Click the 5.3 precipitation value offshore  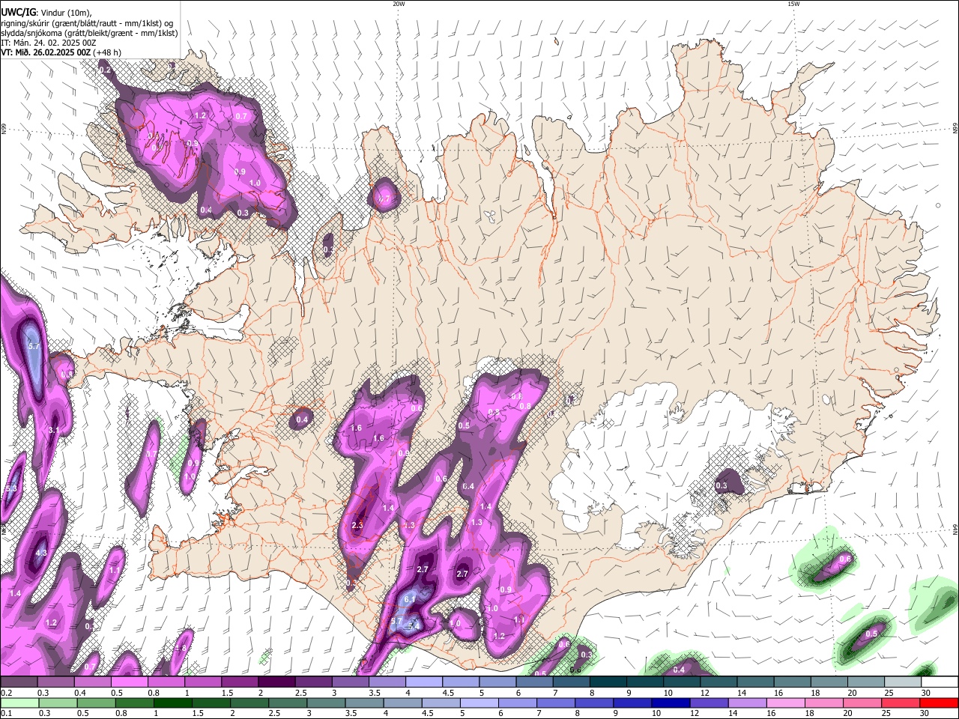point(10,488)
